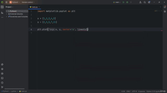Screen dimensions: 167x93
Task: Show more tool windows (ellipsis icon)
Action: 2,17
